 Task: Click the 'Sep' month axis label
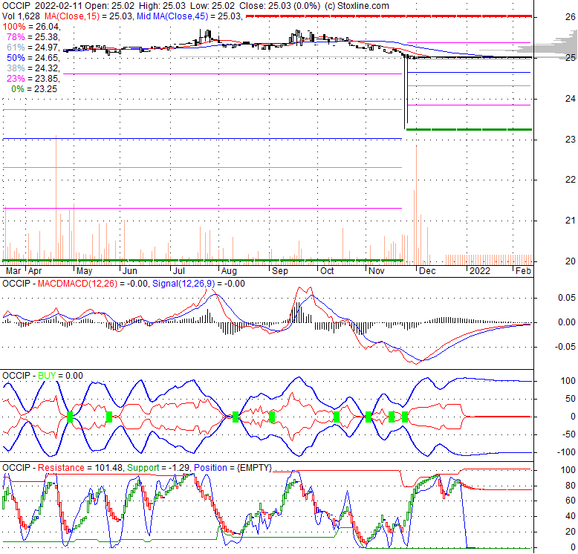coord(280,271)
